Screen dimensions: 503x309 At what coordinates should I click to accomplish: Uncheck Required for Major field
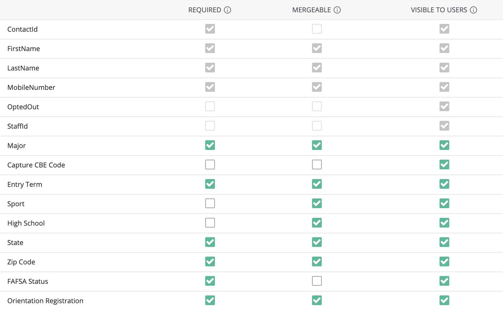[x=210, y=145]
